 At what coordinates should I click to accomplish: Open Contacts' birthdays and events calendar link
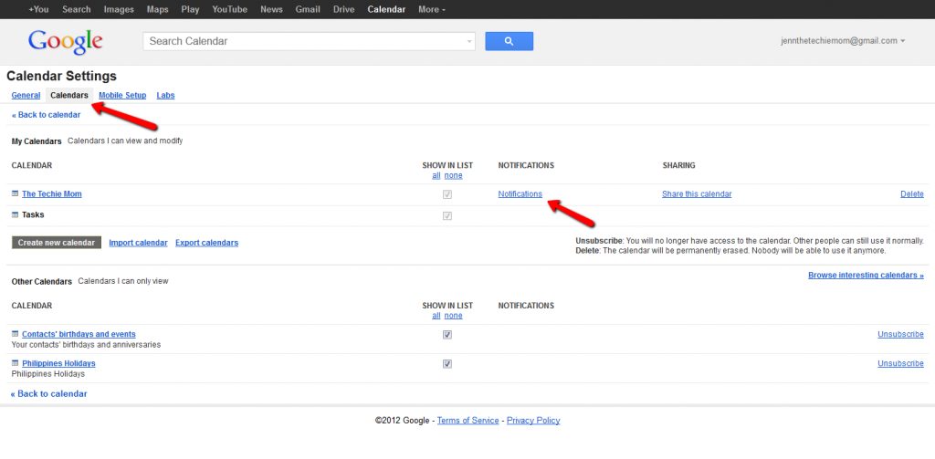click(79, 334)
